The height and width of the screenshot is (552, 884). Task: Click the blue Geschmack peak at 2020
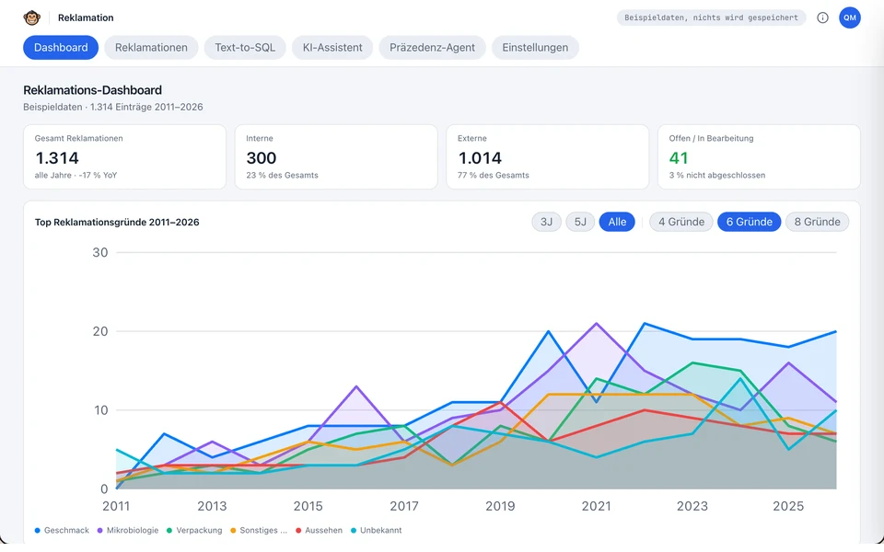tap(549, 331)
